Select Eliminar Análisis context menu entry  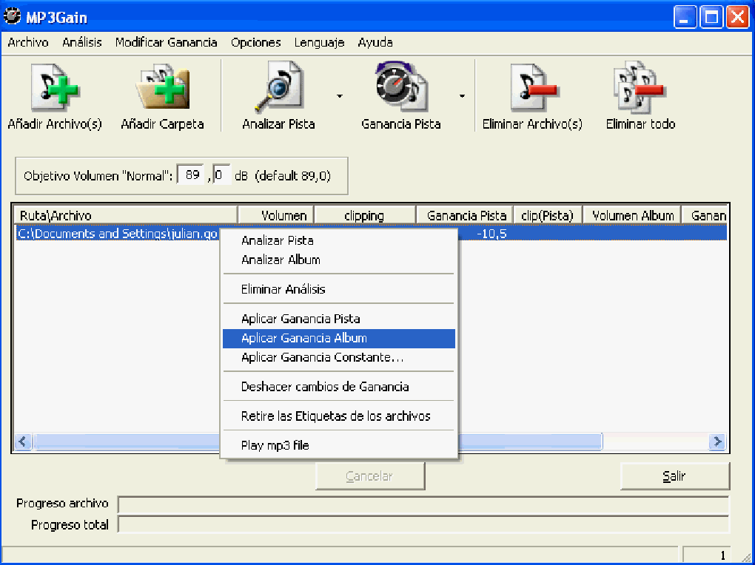[x=339, y=289]
